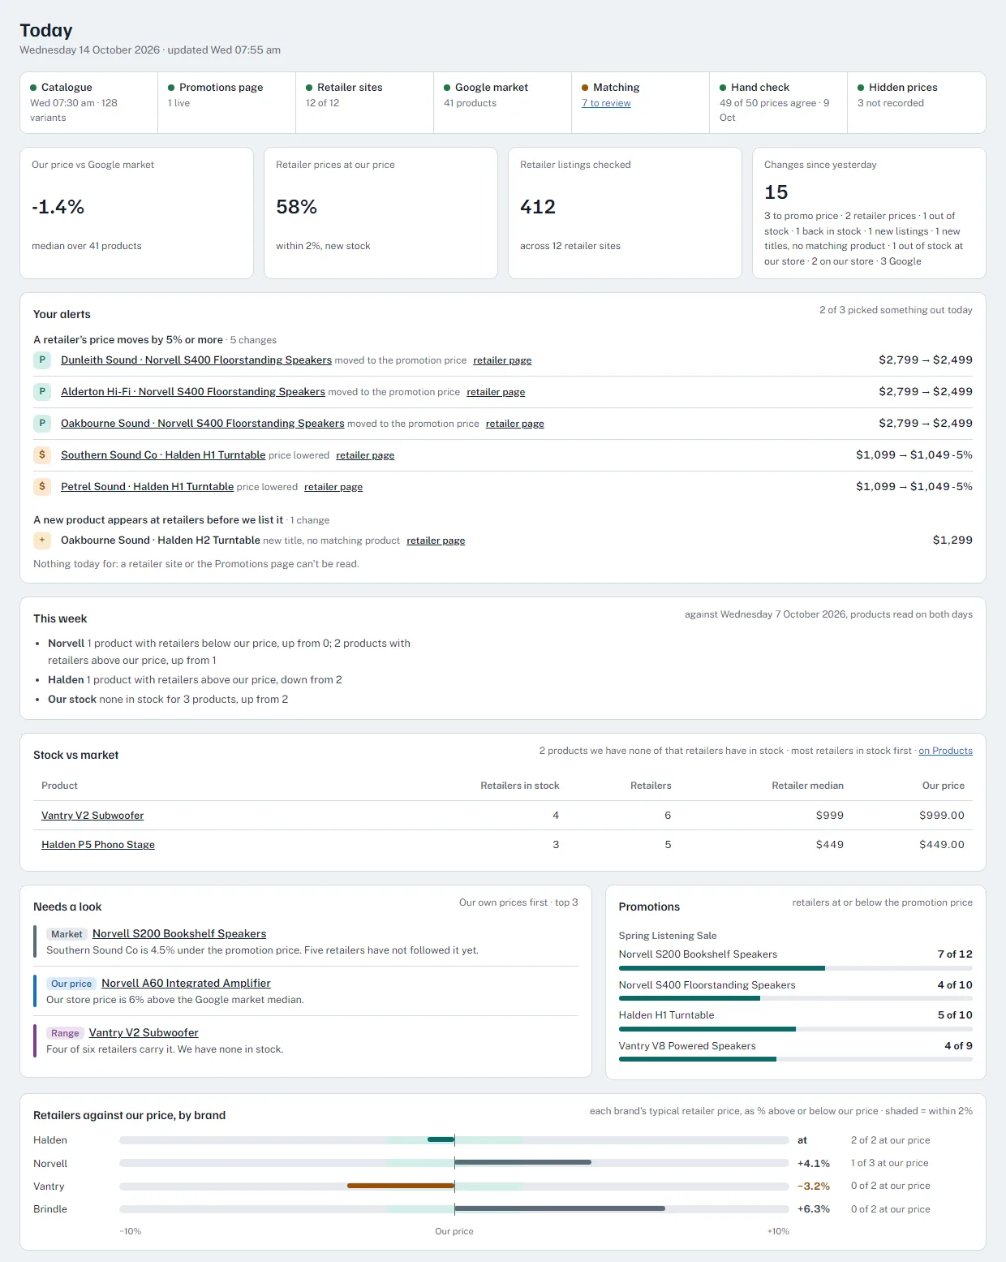Click '2 of 2 at our price' for Halden
Viewport: 1006px width, 1262px height.
pos(890,1140)
